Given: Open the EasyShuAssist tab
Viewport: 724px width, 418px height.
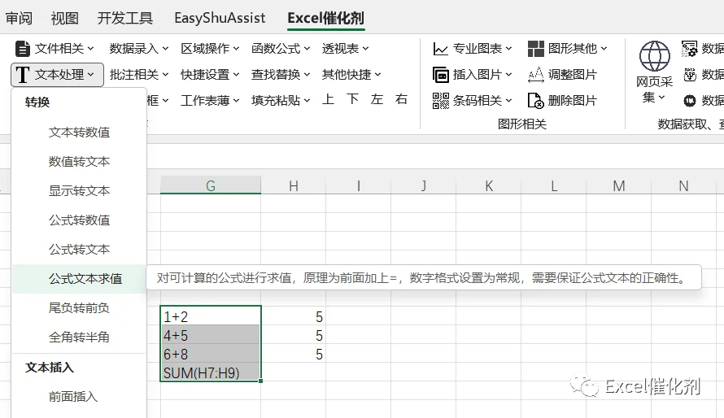Looking at the screenshot, I should [220, 18].
